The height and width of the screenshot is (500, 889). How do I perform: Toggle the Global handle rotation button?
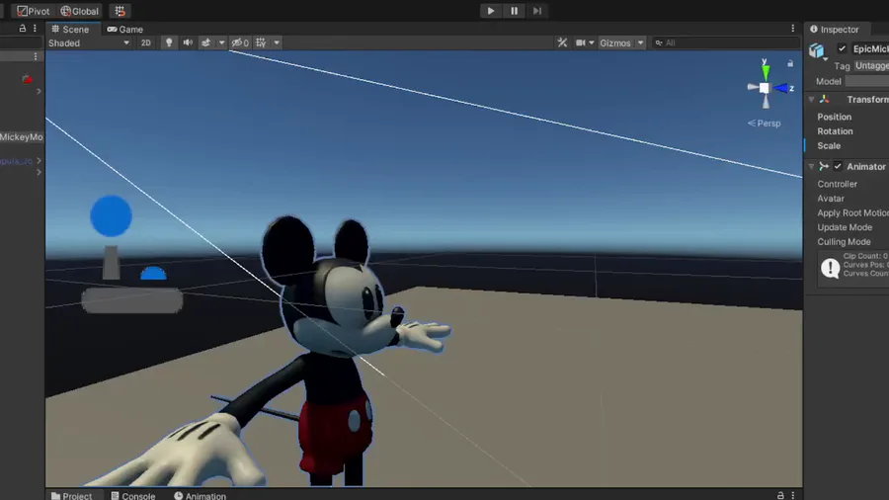[79, 11]
